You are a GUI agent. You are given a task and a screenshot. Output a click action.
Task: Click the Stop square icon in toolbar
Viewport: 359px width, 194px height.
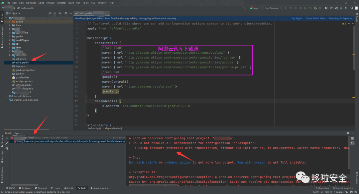pos(320,8)
